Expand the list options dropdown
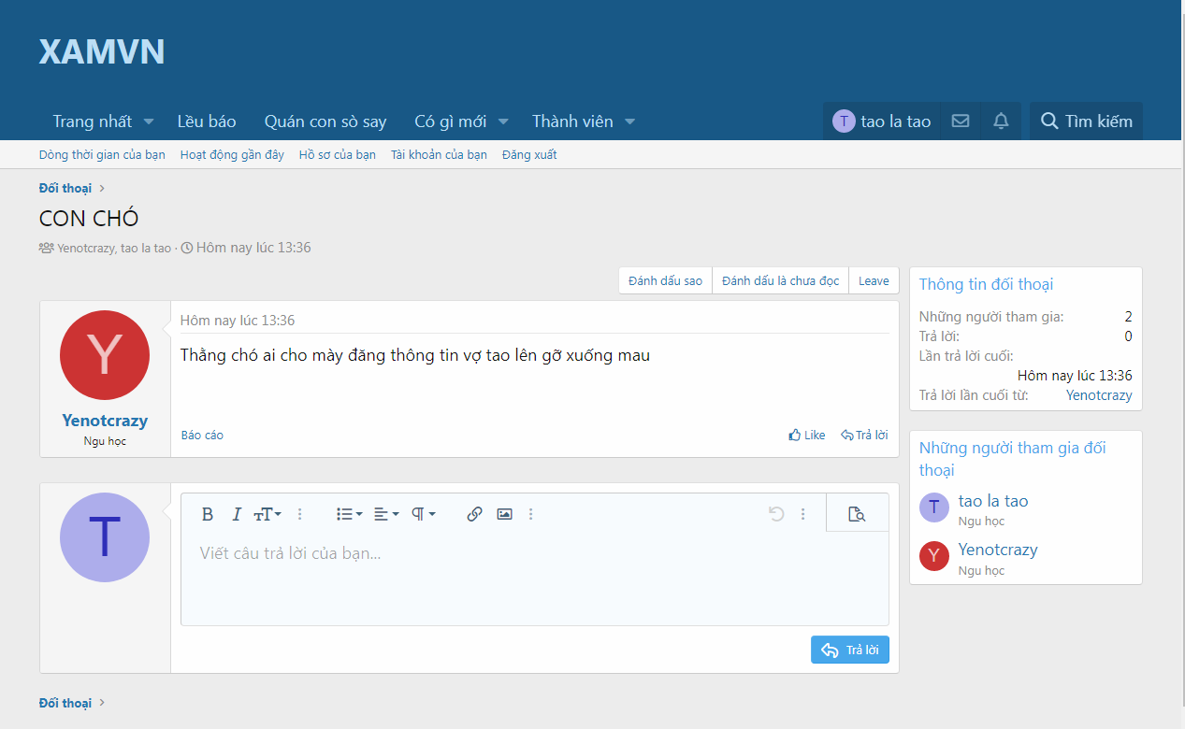This screenshot has width=1185, height=729. click(349, 514)
